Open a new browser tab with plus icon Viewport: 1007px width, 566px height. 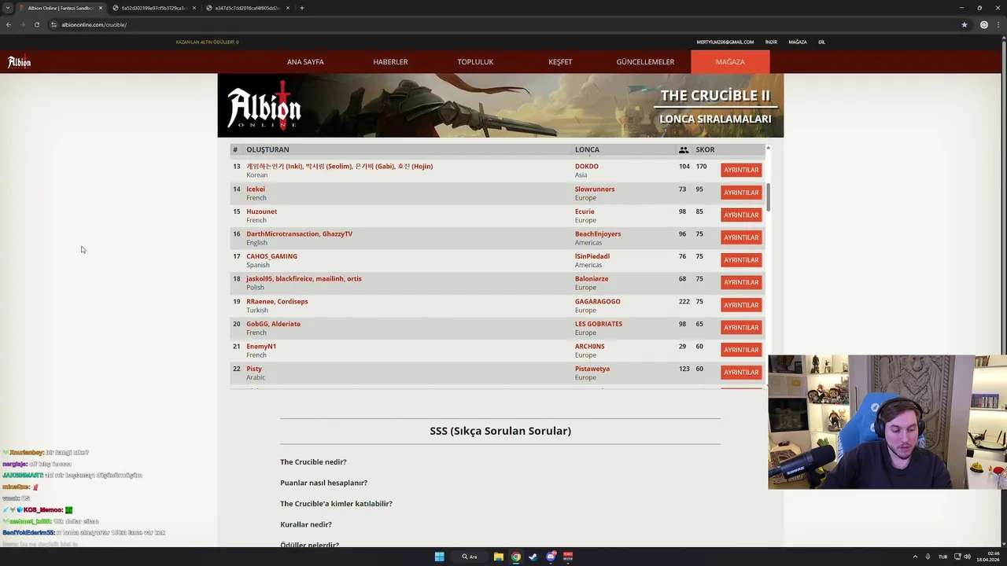click(x=302, y=8)
